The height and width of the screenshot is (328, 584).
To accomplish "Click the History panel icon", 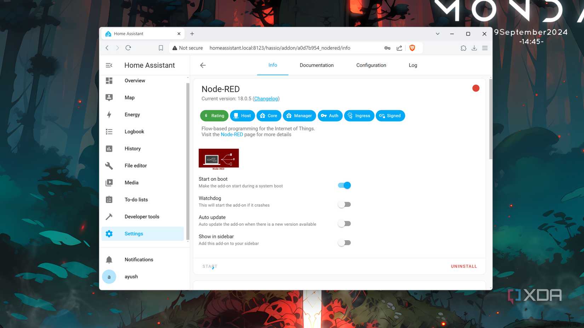I will pos(109,148).
